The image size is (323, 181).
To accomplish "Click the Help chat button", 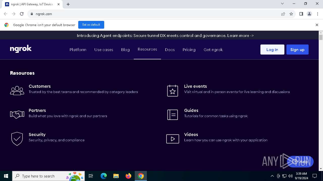I will point(300,162).
